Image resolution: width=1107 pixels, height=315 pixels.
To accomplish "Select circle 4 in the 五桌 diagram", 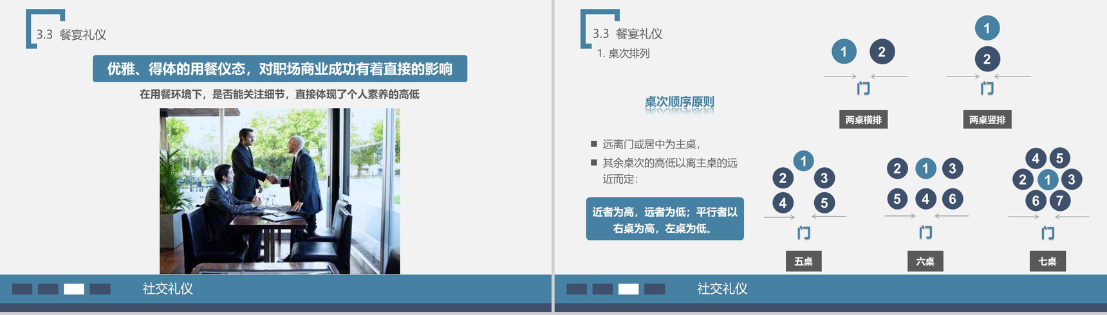I will tap(783, 203).
